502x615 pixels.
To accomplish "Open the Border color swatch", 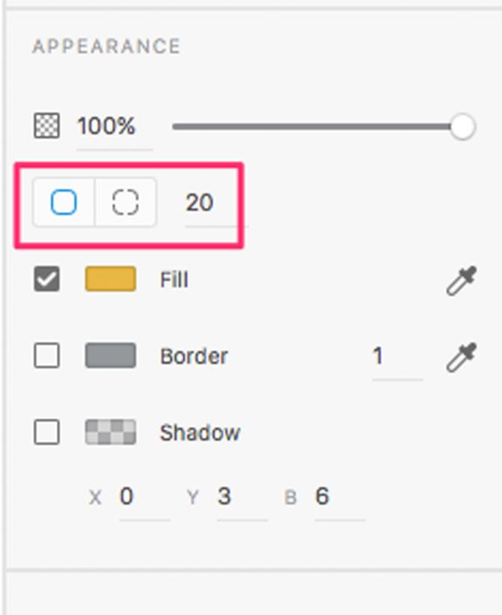I will pyautogui.click(x=110, y=356).
